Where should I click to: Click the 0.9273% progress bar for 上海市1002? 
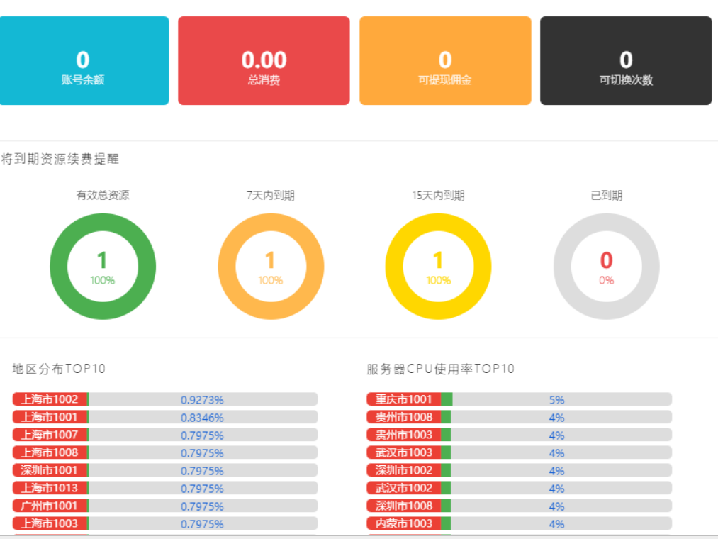pyautogui.click(x=202, y=399)
